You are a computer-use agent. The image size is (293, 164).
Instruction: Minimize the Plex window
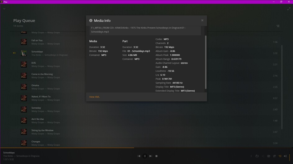point(274,2)
